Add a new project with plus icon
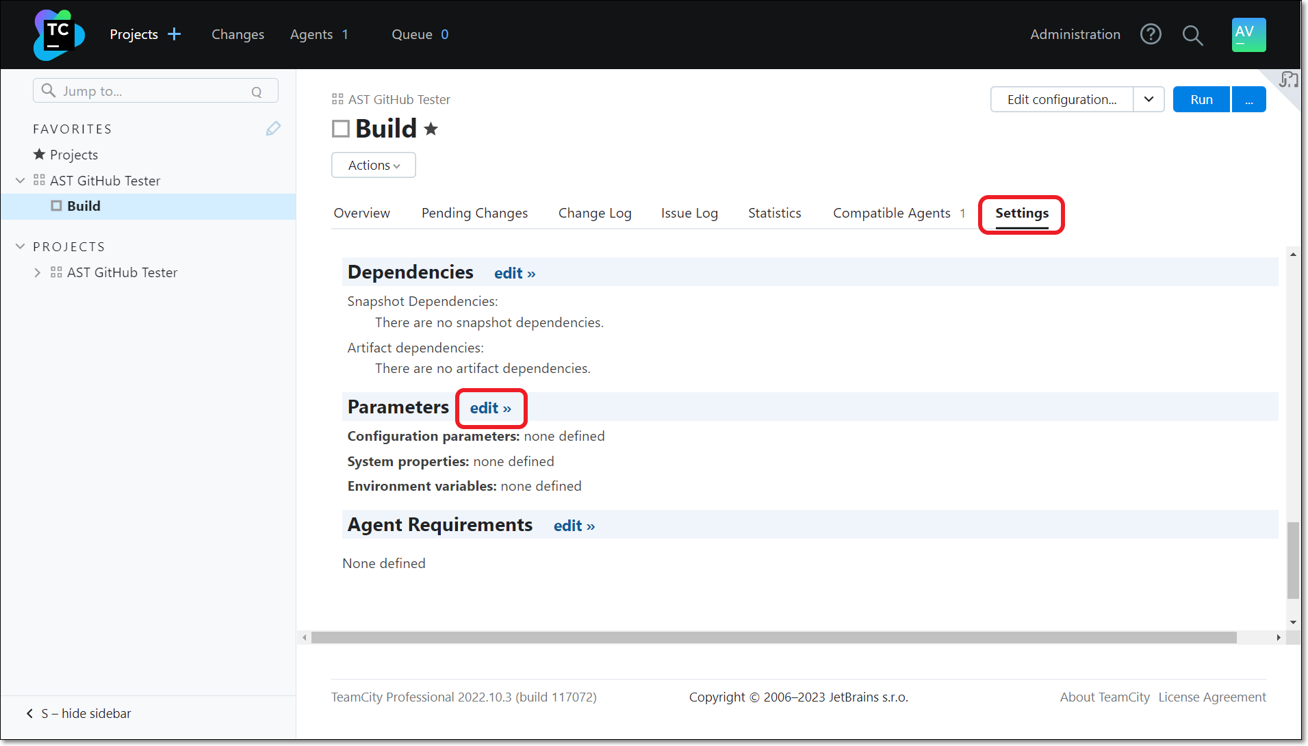Screen dimensions: 1308x746 click(x=175, y=34)
